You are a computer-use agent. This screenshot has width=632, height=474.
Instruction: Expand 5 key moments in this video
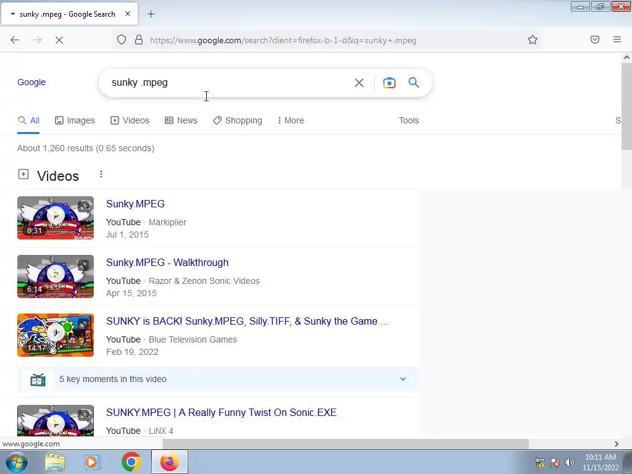pyautogui.click(x=402, y=379)
